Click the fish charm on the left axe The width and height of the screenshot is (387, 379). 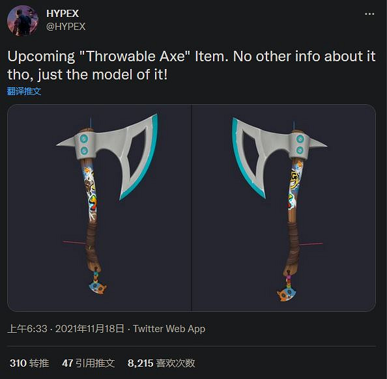[x=98, y=288]
